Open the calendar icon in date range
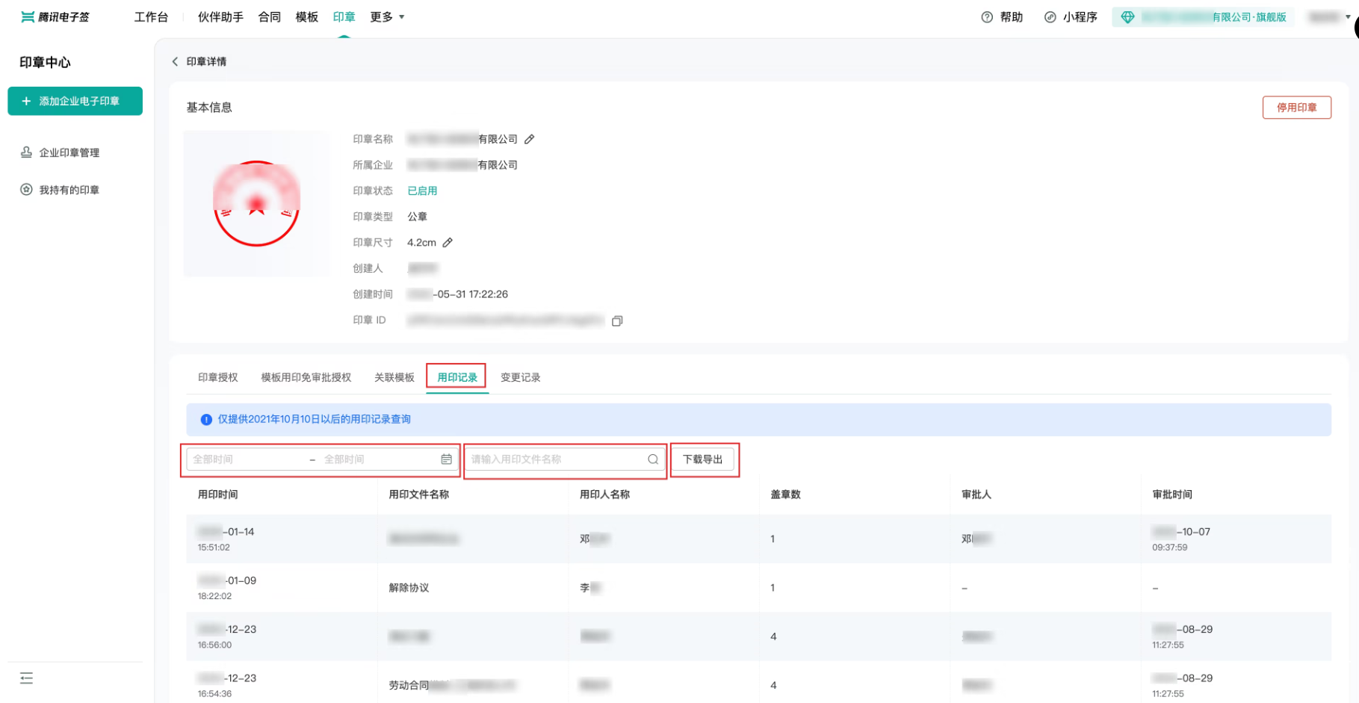This screenshot has height=703, width=1359. [x=446, y=459]
